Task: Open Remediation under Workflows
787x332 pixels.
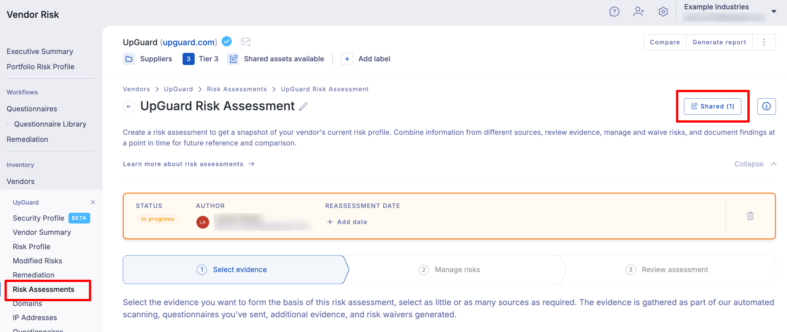Action: click(27, 139)
